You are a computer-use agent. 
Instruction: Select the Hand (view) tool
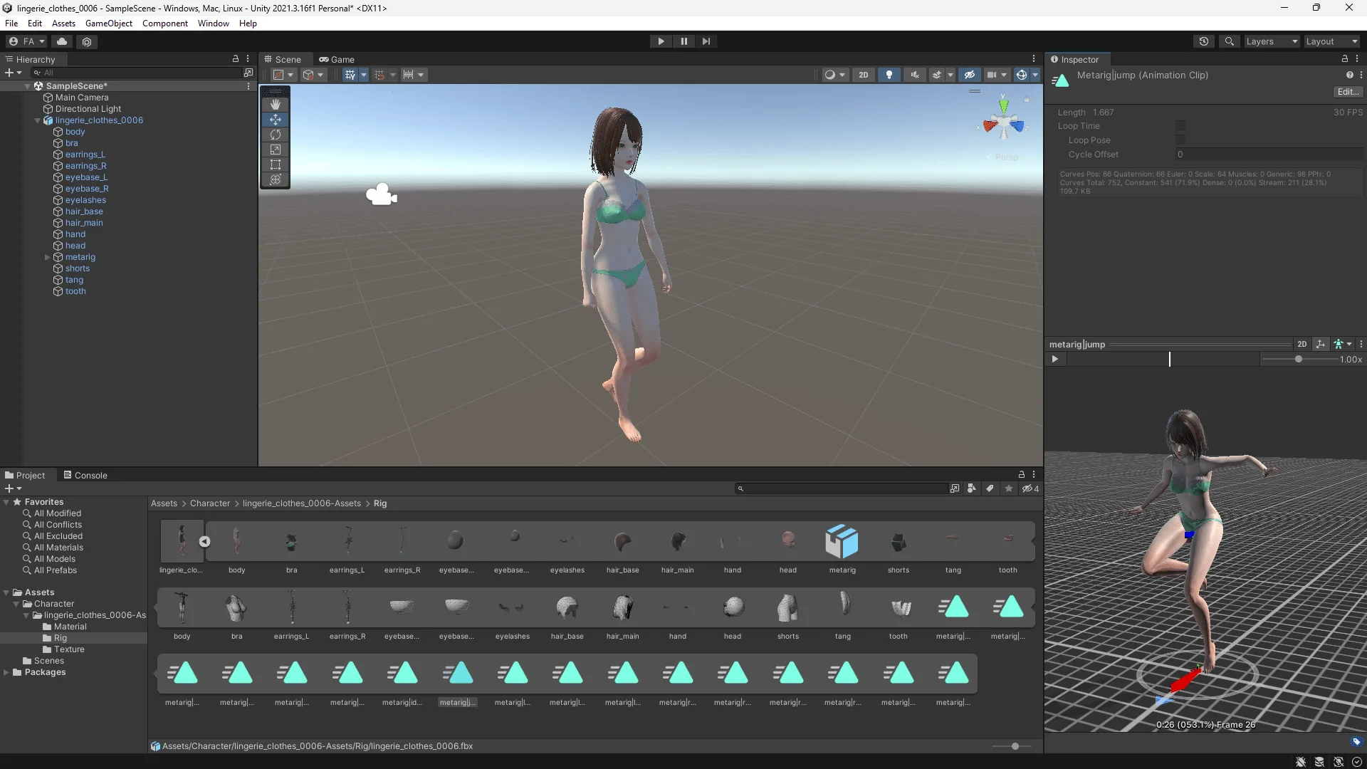coord(275,104)
